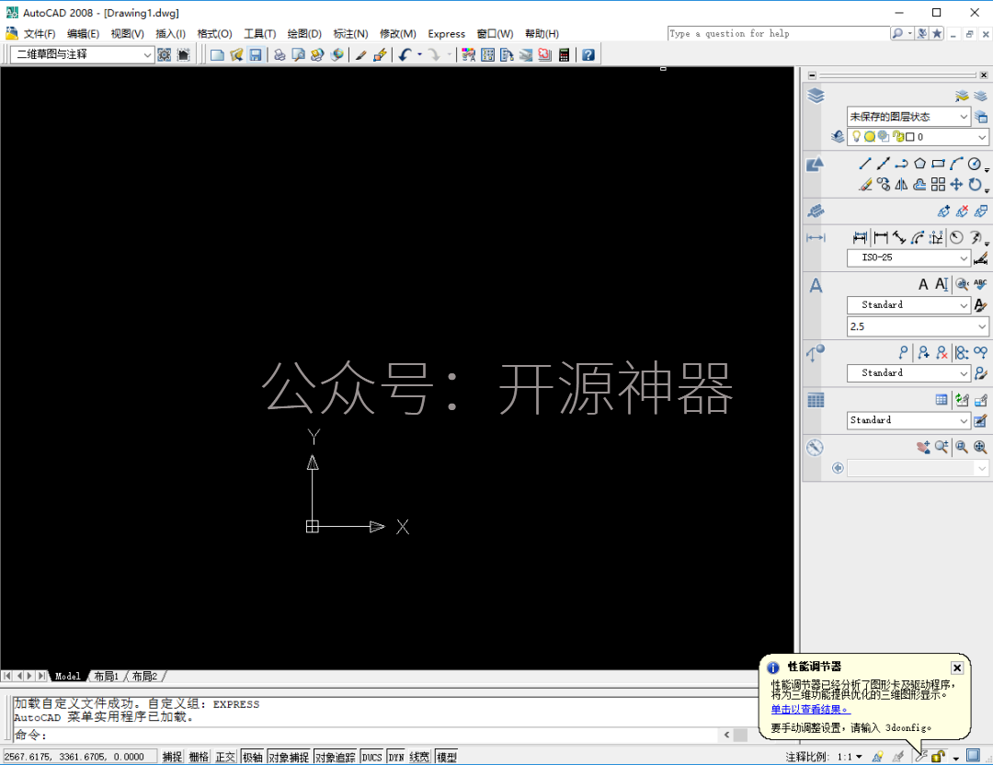Toggle 线宽 lineweight display

(x=419, y=757)
